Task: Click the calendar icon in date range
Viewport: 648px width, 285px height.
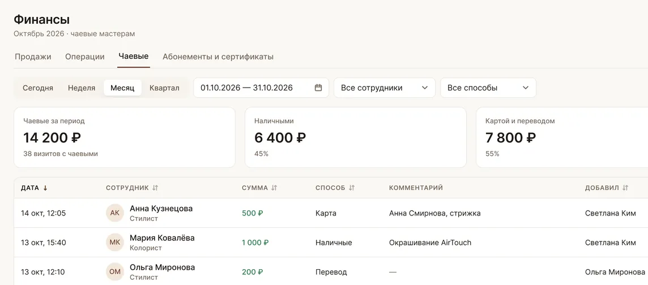Action: point(318,88)
